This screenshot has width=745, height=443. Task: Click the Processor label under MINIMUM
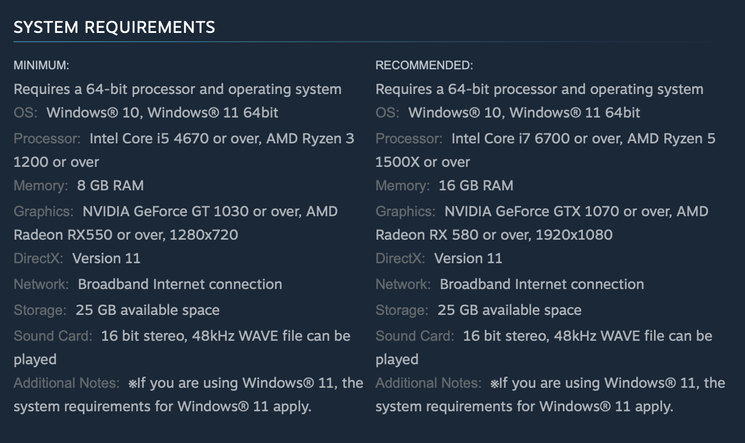pos(47,139)
